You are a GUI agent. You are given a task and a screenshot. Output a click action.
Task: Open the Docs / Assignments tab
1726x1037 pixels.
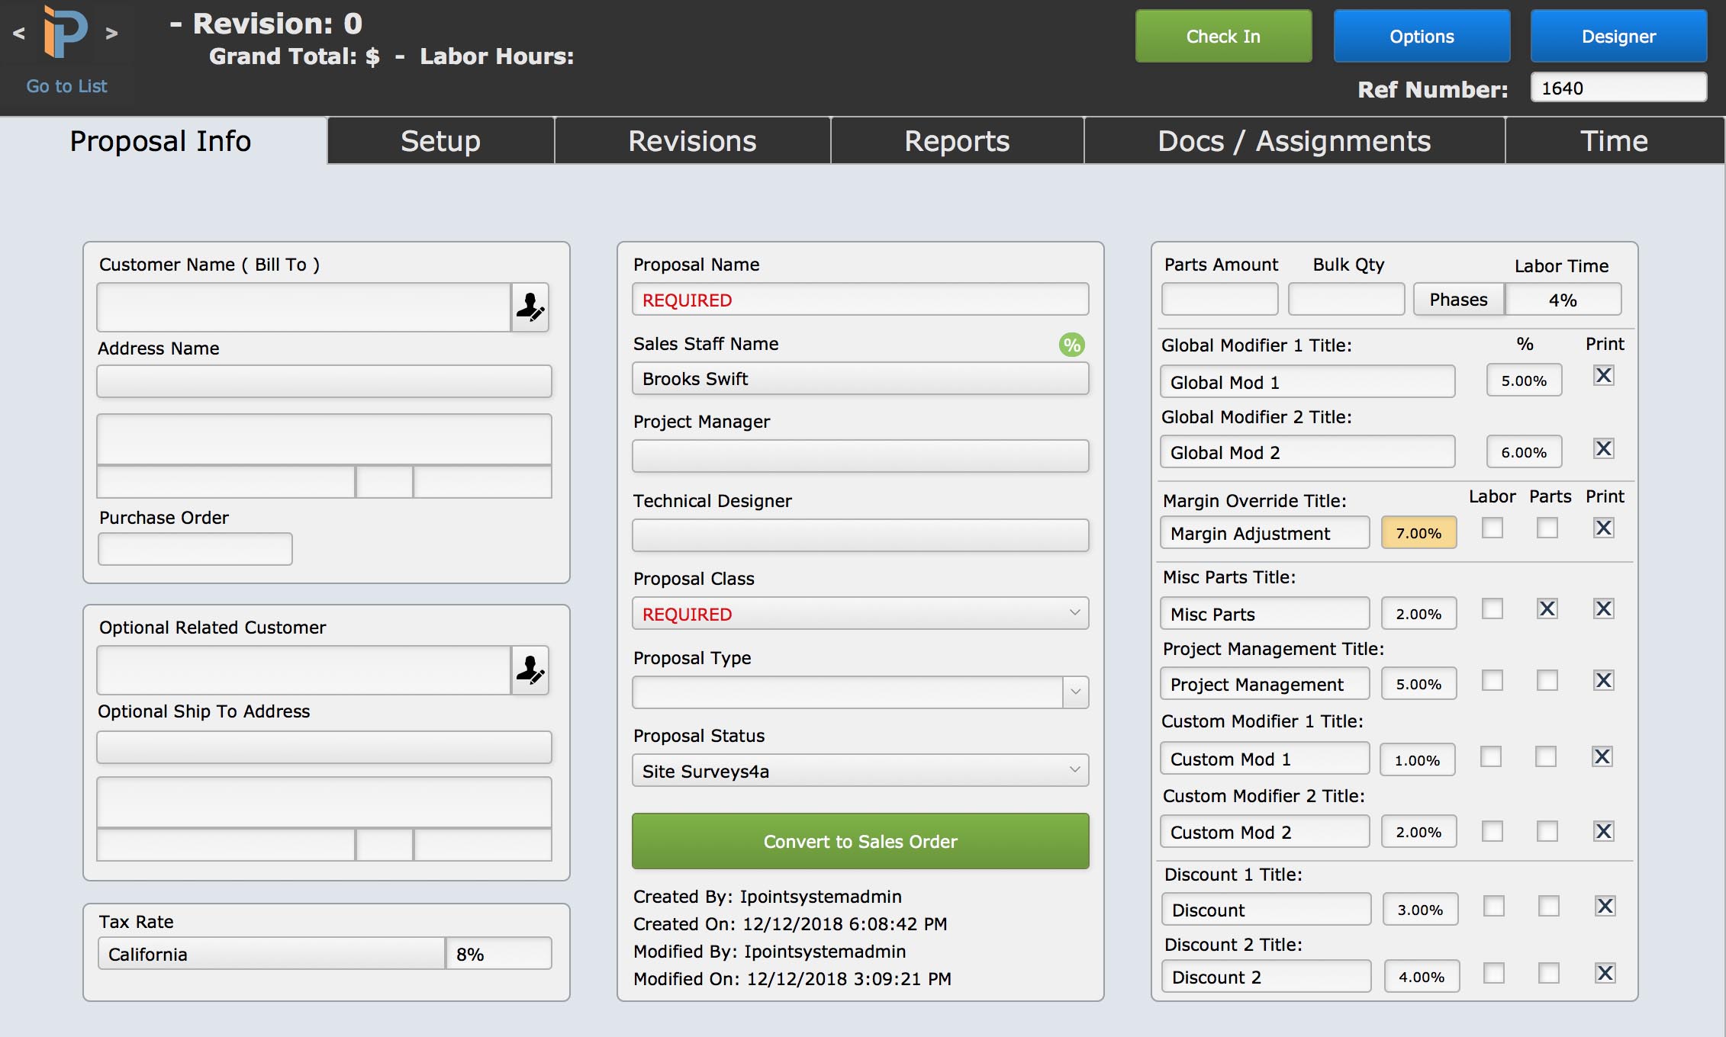click(x=1293, y=141)
